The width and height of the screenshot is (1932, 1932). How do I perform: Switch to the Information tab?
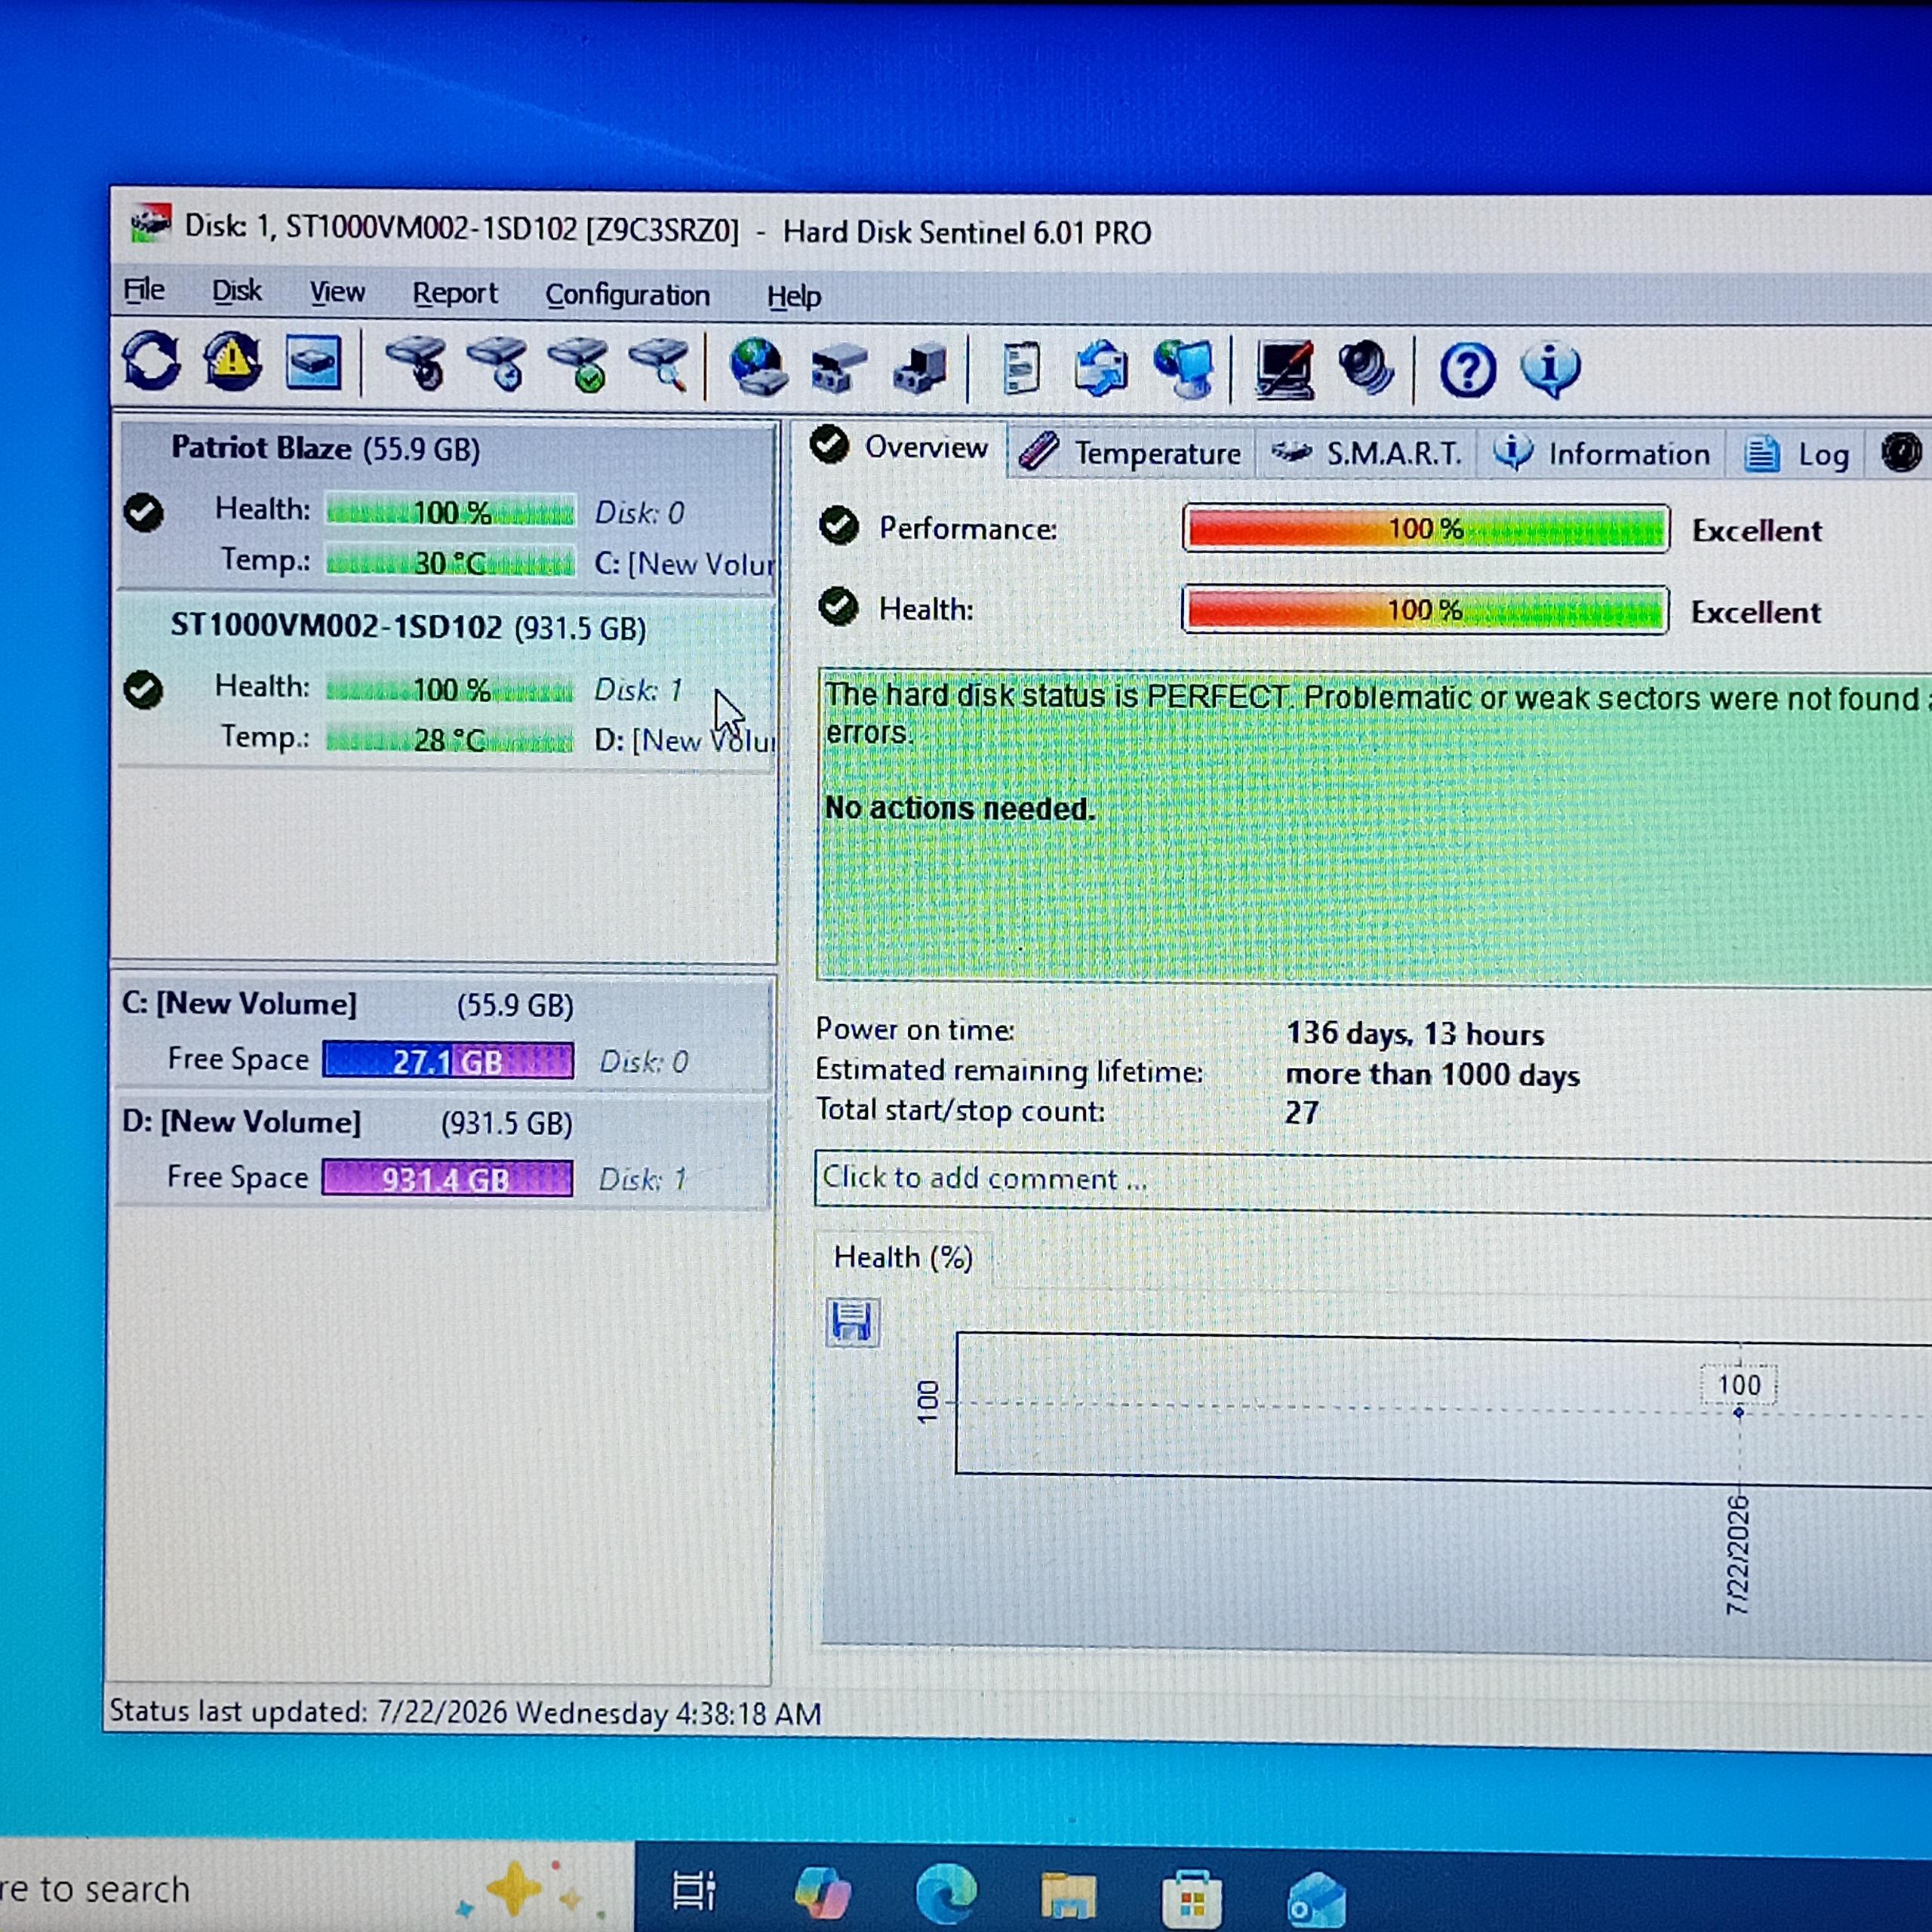(1601, 454)
